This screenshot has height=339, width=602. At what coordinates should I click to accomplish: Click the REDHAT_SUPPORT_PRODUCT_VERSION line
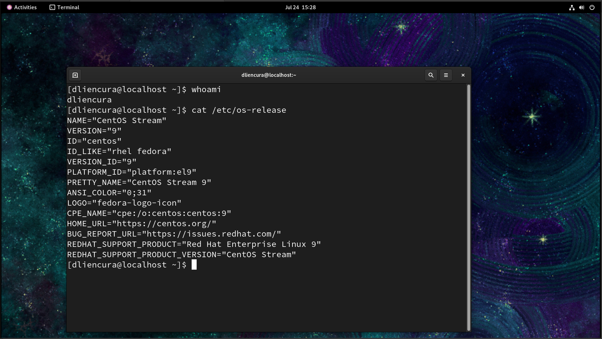182,255
